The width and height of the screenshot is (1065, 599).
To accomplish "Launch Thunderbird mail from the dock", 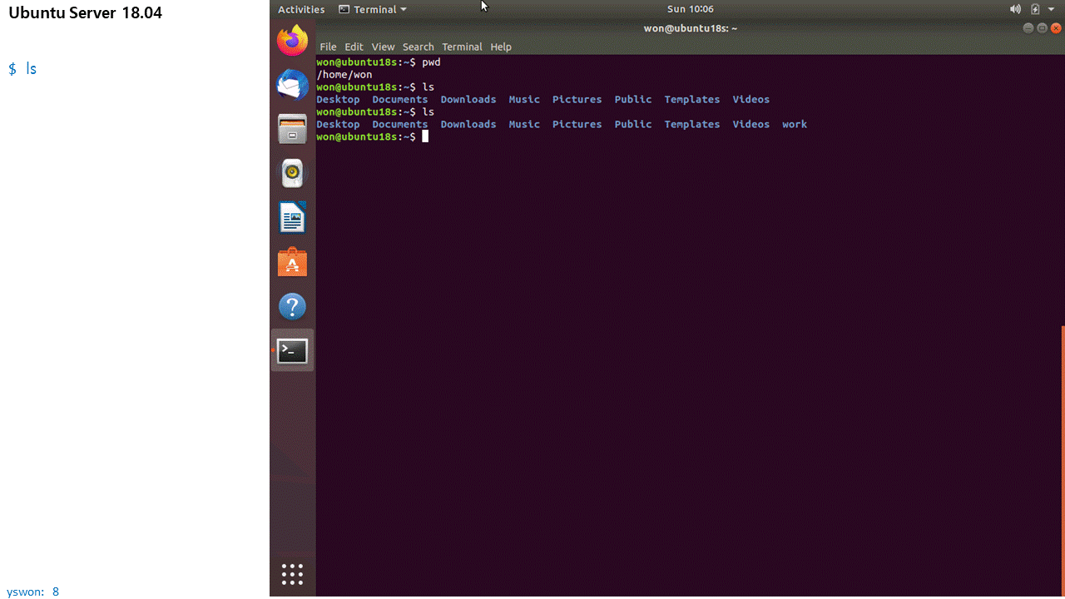I will (x=292, y=84).
